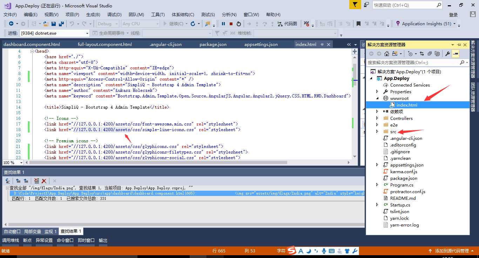Click the 继续(C) continue button
479x258 pixels.
174,24
